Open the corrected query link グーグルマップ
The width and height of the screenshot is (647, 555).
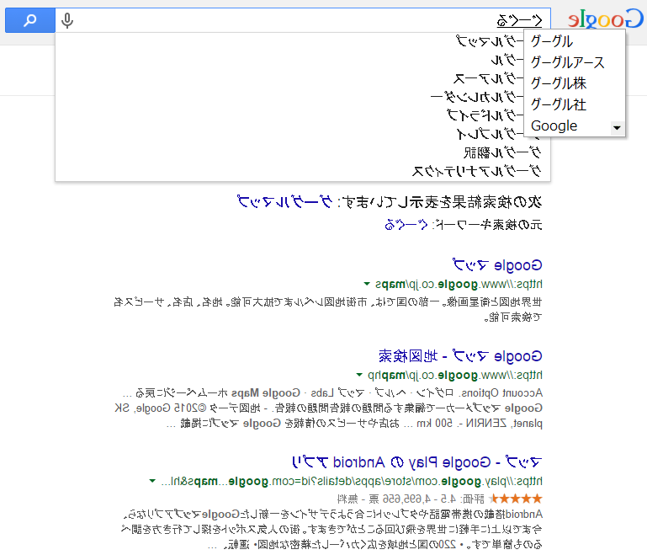tap(284, 201)
